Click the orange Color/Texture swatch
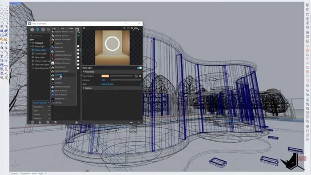This screenshot has width=311, height=175. pyautogui.click(x=105, y=76)
